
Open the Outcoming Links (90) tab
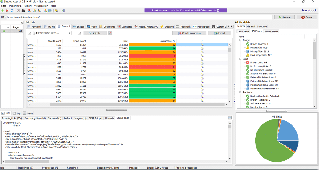tap(36, 118)
